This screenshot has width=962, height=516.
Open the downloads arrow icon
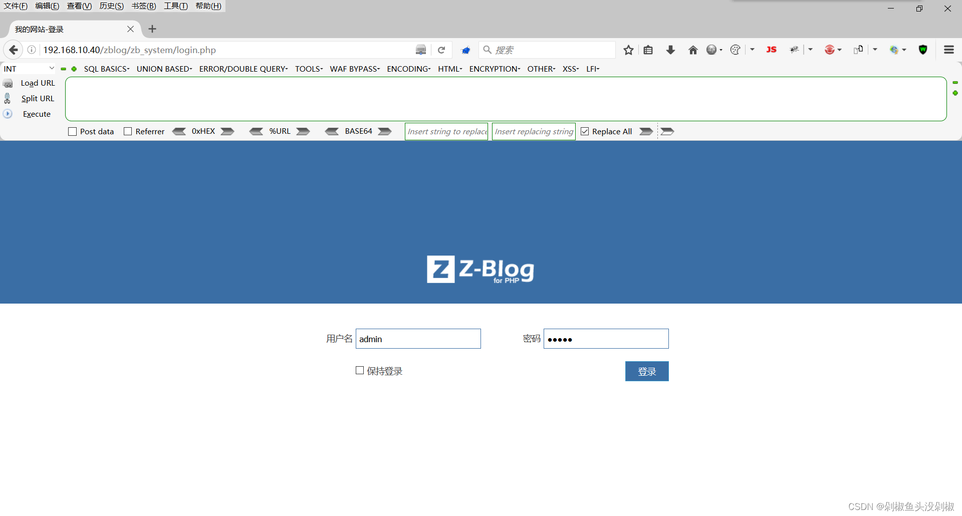[670, 50]
